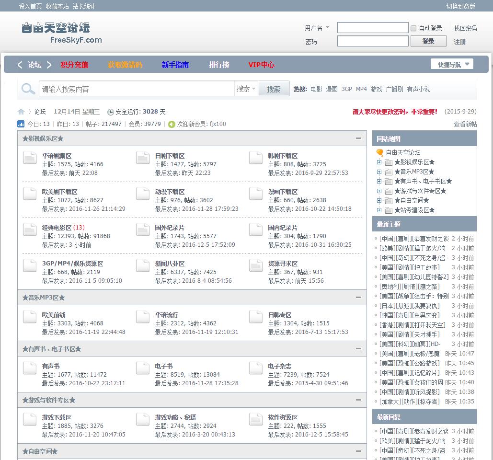Screen dimensions: 493x460
Task: Open the 日韩专区 forum title
Action: coord(279,315)
